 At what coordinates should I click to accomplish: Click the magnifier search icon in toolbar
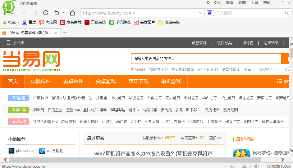287,13
